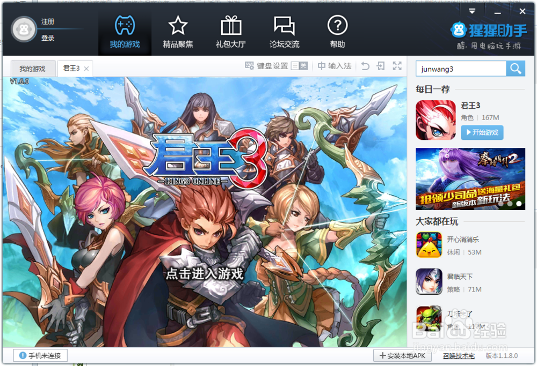Toggle the keyboard settings on/off switch
This screenshot has width=537, height=366.
299,65
